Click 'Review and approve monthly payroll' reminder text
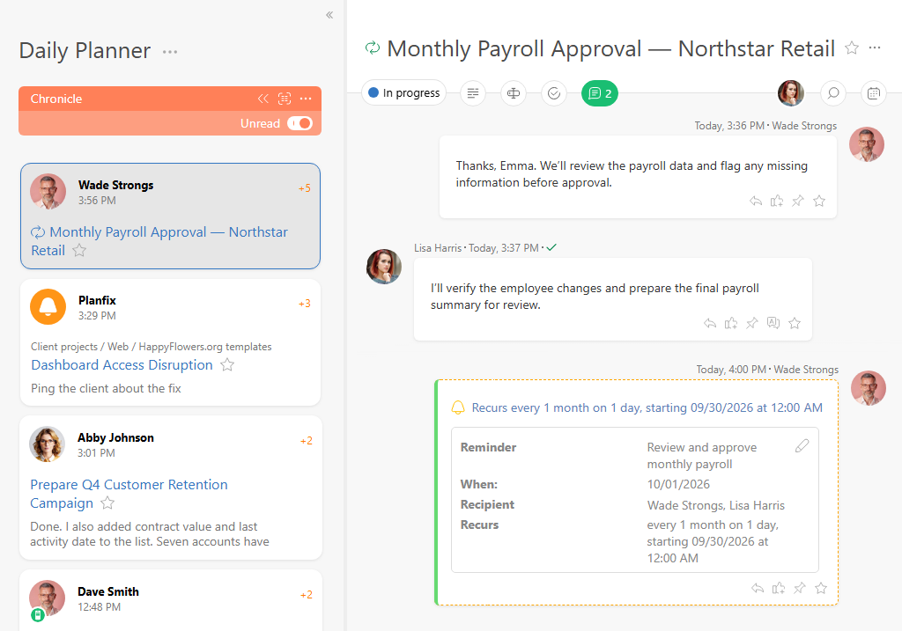The height and width of the screenshot is (631, 902). (x=702, y=456)
